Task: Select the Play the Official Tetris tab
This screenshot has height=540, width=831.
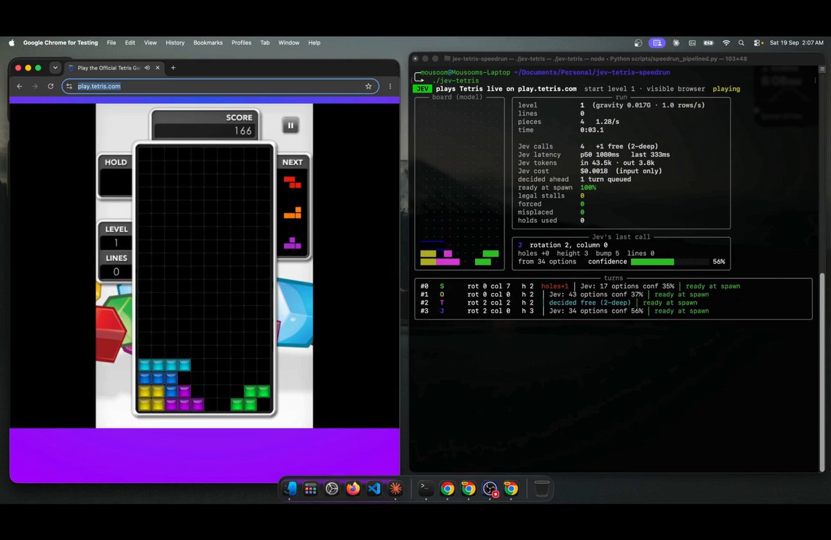Action: 114,68
